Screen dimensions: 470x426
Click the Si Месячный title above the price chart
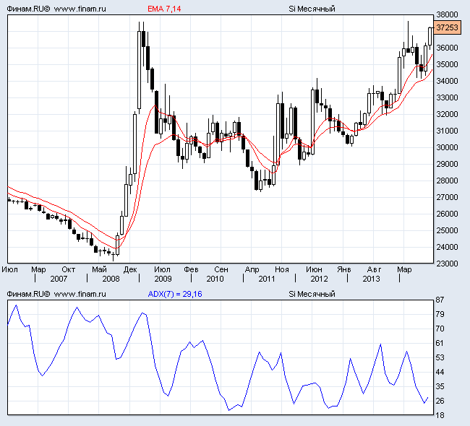click(312, 9)
